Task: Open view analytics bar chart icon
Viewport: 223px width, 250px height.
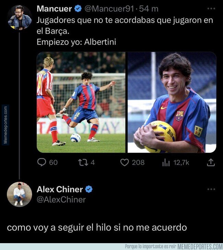Action: point(166,163)
